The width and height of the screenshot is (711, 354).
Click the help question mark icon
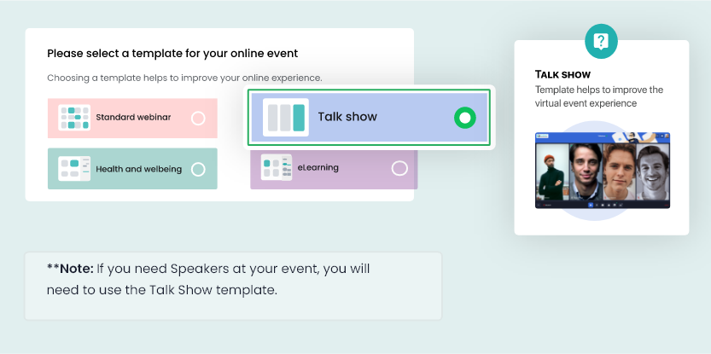coord(601,41)
